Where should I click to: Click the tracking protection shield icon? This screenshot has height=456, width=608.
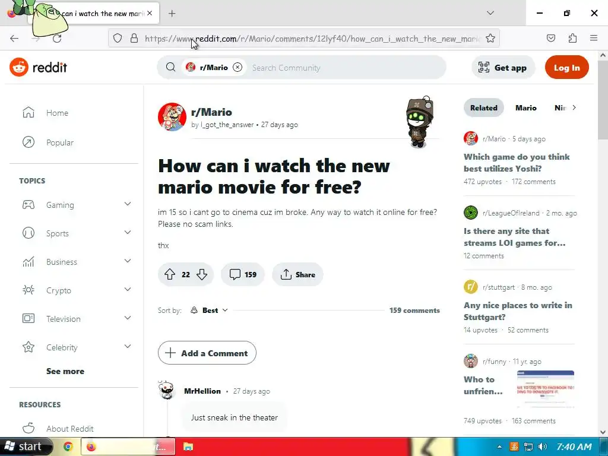pos(118,38)
